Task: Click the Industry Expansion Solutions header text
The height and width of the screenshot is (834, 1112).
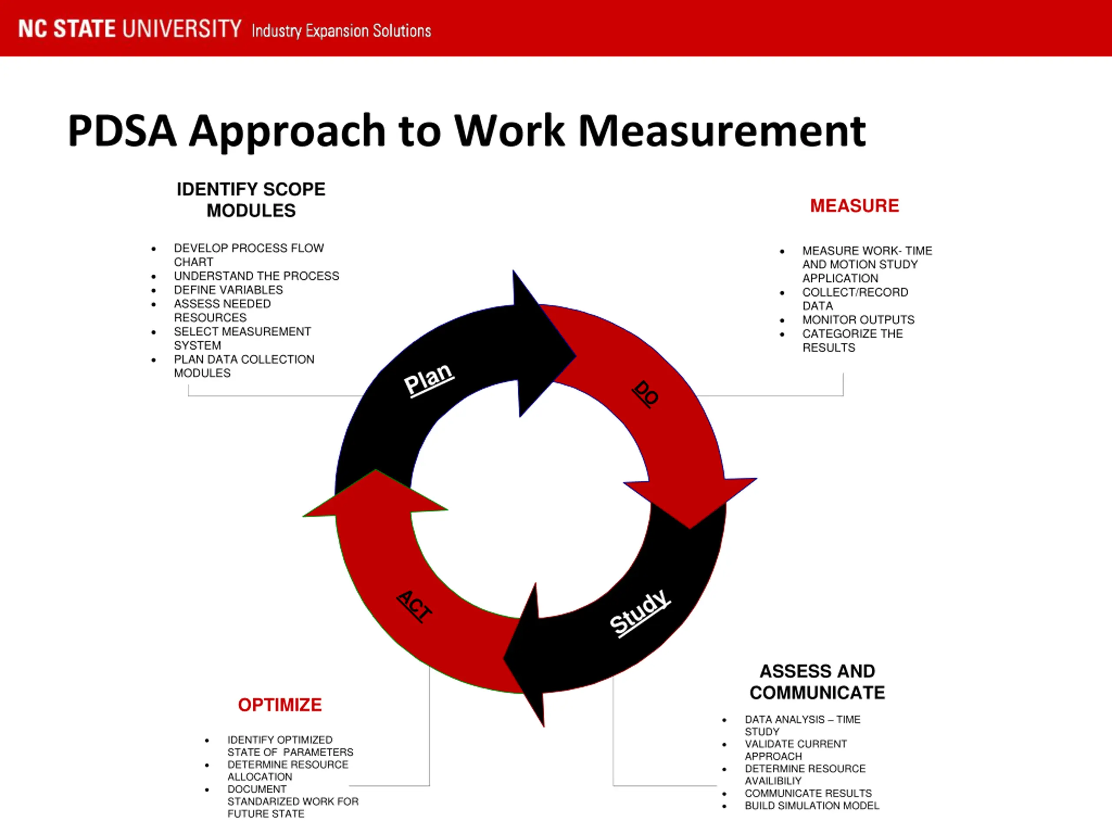Action: click(341, 31)
